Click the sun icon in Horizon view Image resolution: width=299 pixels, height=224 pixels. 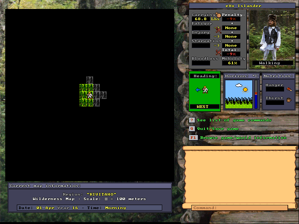tap(246, 89)
